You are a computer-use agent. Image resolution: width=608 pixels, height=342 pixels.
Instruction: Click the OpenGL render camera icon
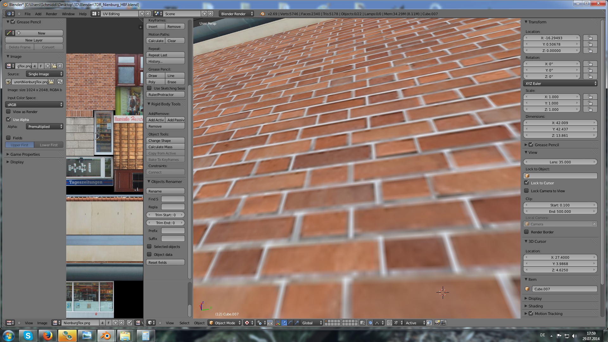pyautogui.click(x=437, y=323)
